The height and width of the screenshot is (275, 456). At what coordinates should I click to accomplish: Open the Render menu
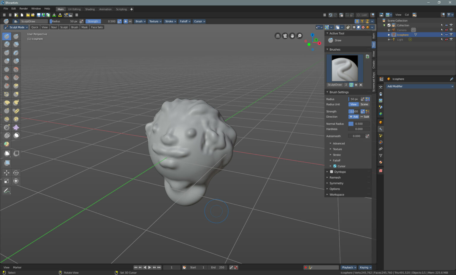tap(23, 9)
